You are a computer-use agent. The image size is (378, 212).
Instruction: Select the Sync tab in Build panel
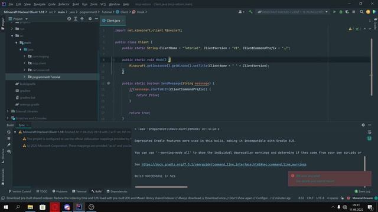tap(22, 125)
